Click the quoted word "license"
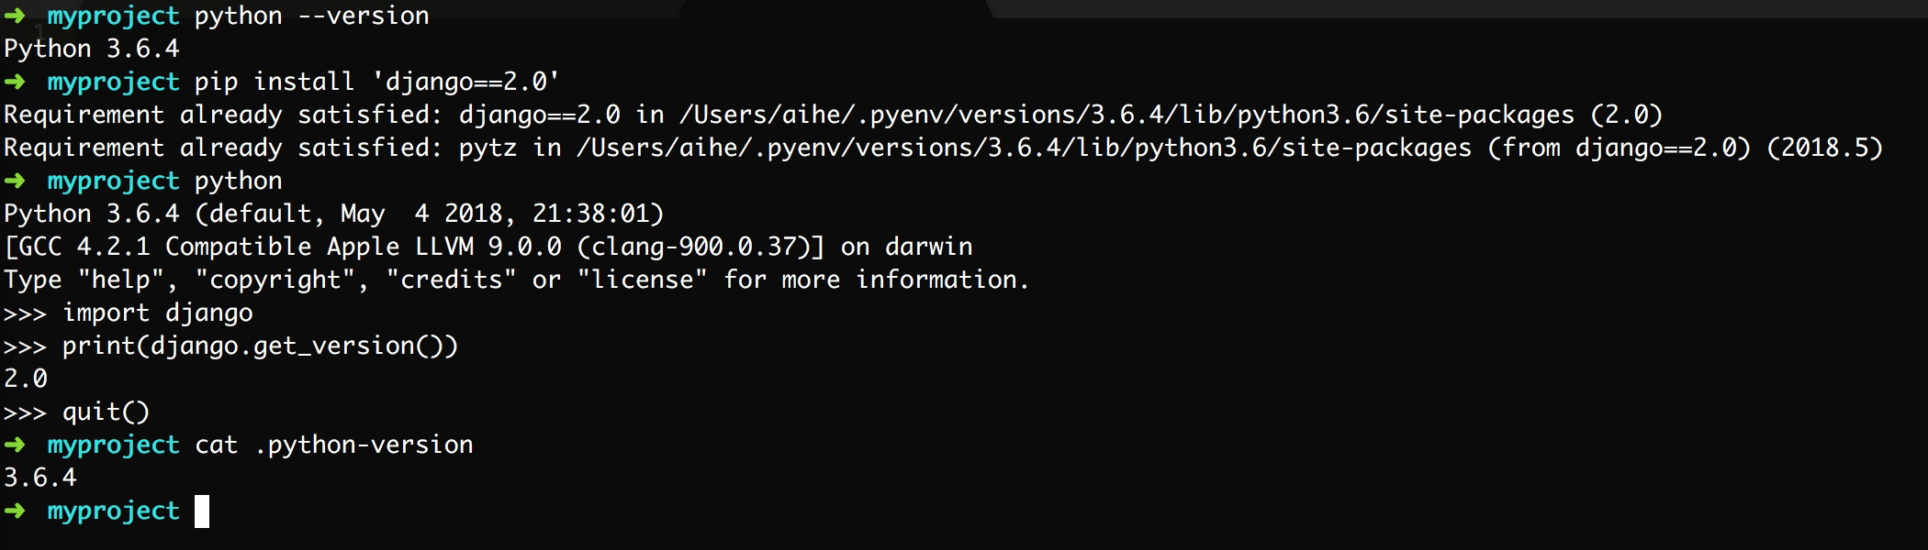1928x550 pixels. (642, 280)
